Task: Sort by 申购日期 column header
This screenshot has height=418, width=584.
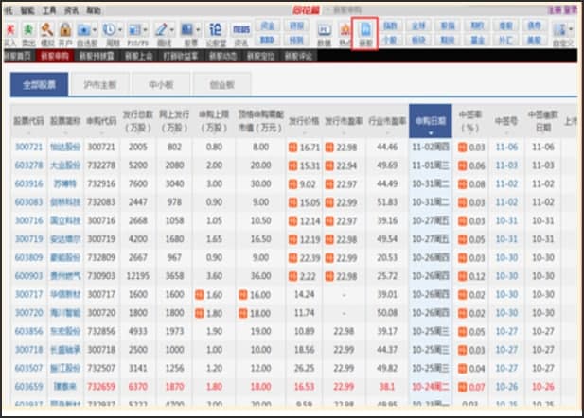Action: tap(431, 121)
